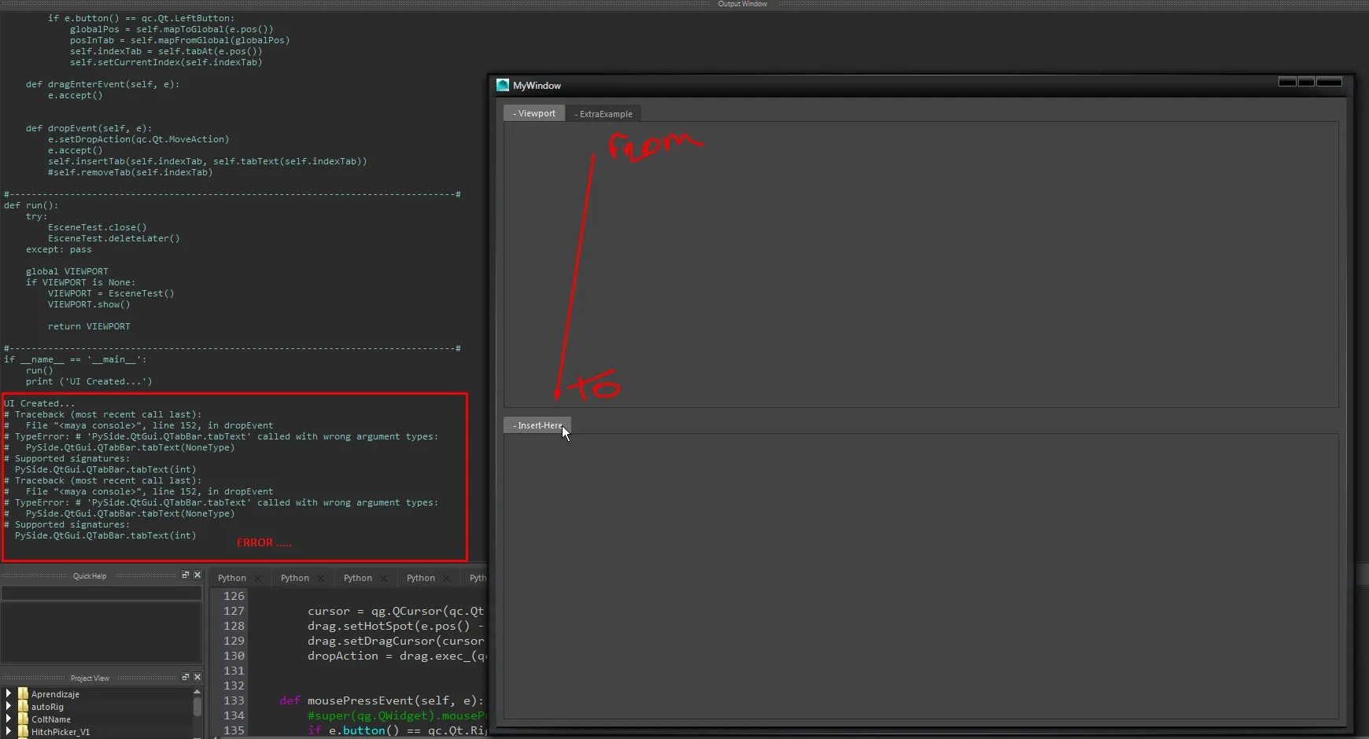
Task: Close the third Python tab
Action: coord(383,578)
